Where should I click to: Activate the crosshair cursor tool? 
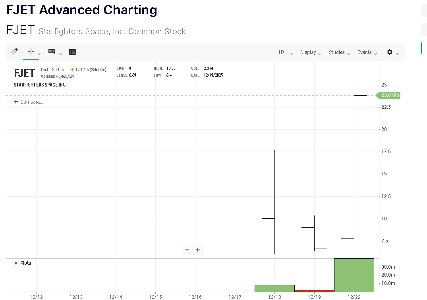click(x=31, y=52)
